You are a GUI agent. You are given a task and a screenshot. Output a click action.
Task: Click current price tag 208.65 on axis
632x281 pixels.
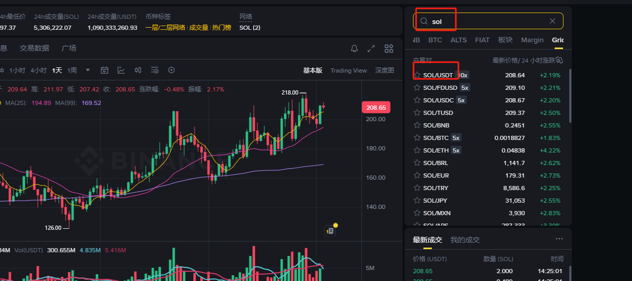(x=375, y=108)
